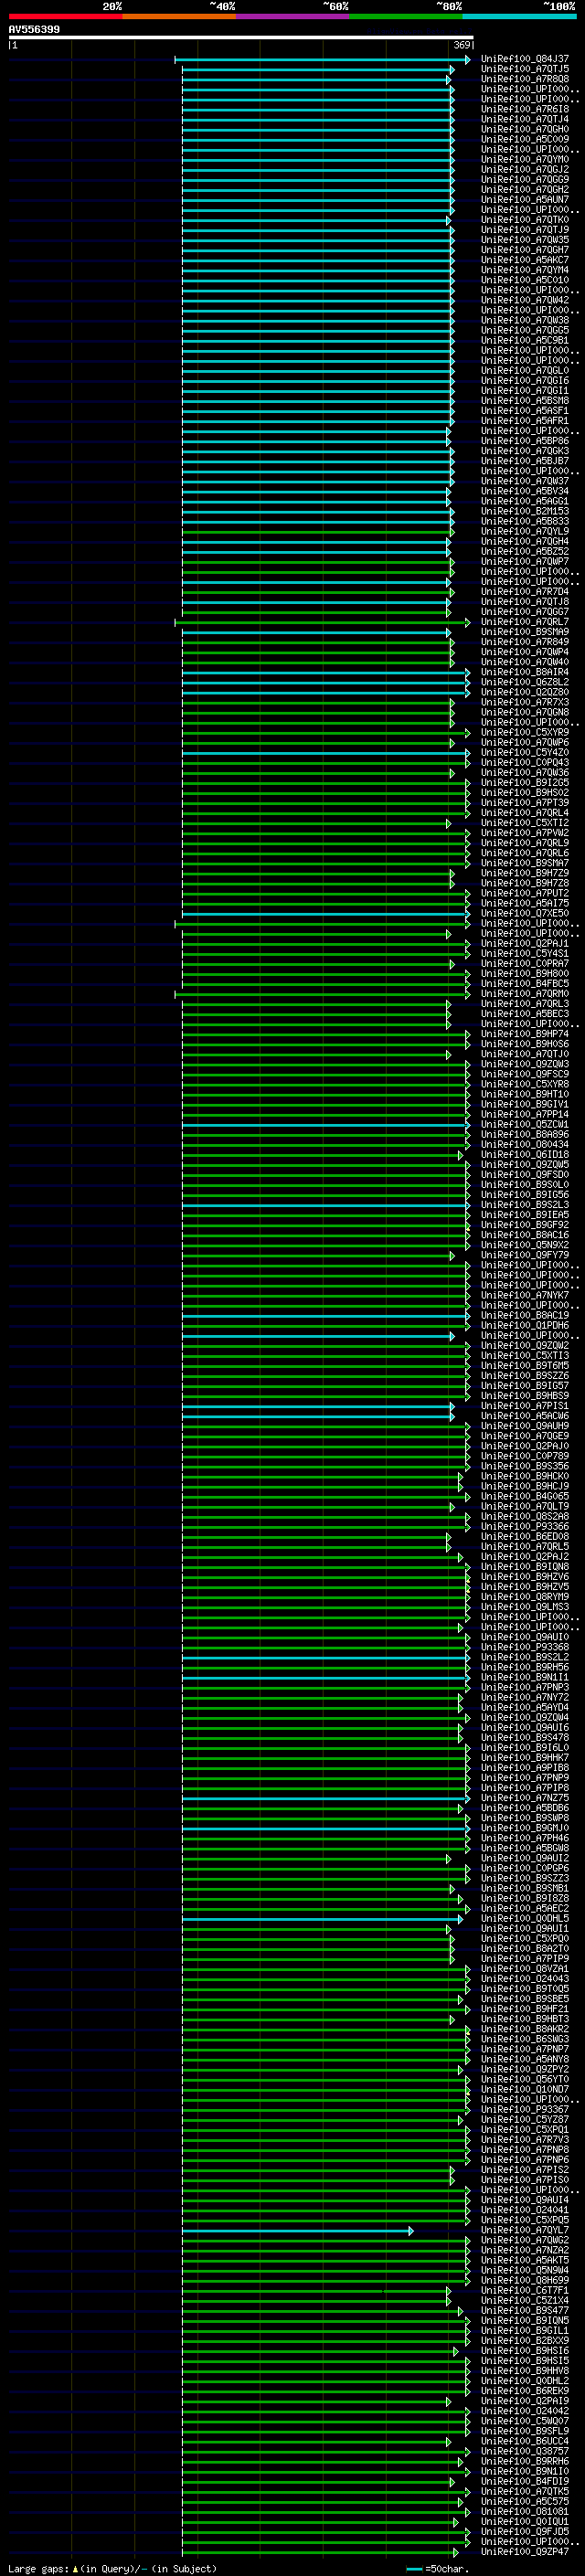
Task: Select the UniRef100_A7QYL7 label
Action: tap(525, 2231)
